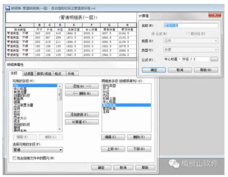
Task: Select 中心标高 in schedule fields list
Action: [110, 102]
